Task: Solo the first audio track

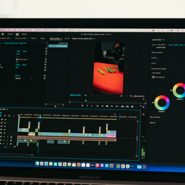Action: pos(8,137)
